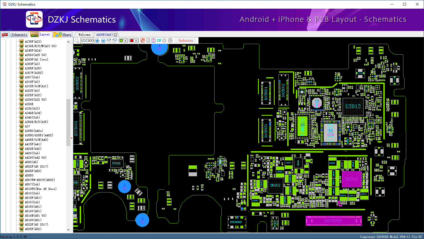
Task: Select A235F(A23) in the model tree
Action: coord(33,42)
